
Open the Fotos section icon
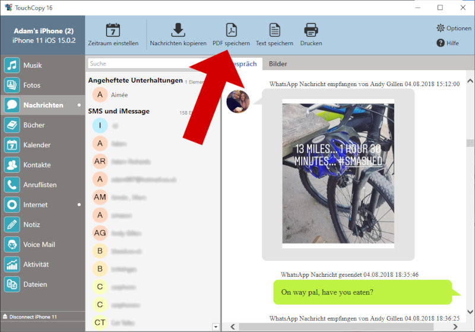(x=12, y=85)
